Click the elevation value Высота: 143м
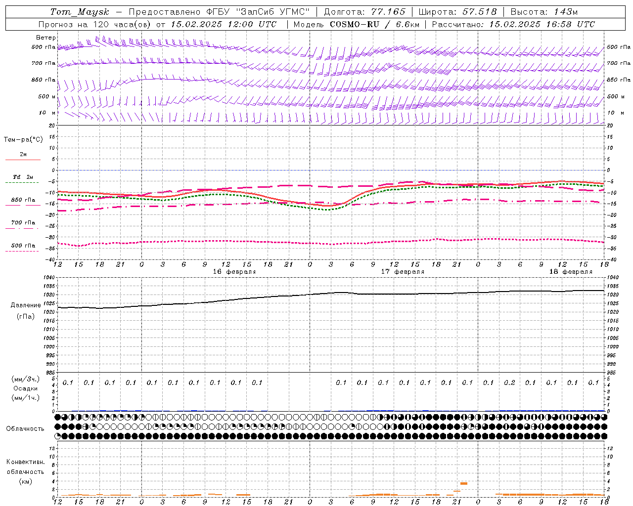Viewport: 633px width, 506px height. tap(544, 12)
